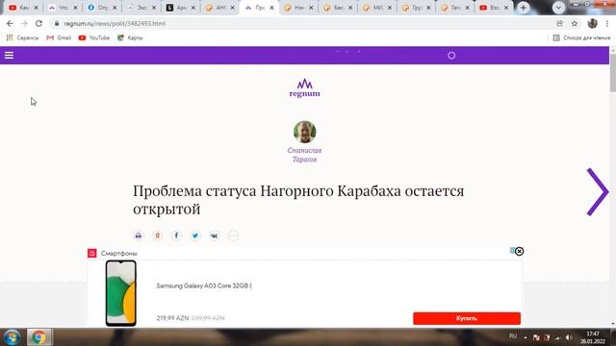The image size is (616, 346).
Task: Open the hamburger menu in purple bar
Action: click(9, 56)
